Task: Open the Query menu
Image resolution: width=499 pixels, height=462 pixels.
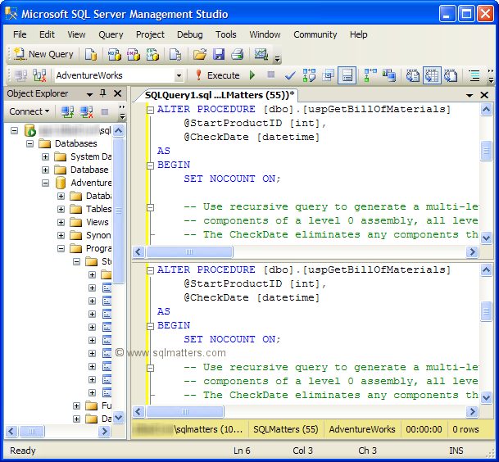Action: [x=111, y=34]
